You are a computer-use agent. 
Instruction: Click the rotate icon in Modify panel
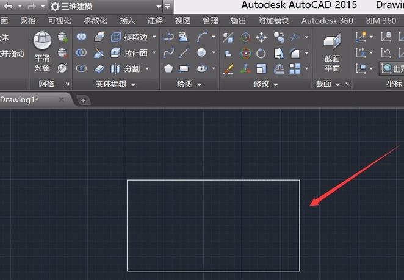pos(261,53)
